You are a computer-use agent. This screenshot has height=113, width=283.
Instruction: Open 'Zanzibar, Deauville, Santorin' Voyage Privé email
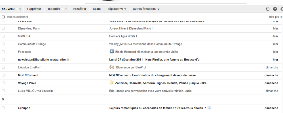(161, 83)
